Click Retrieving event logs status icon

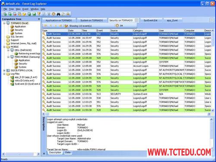click(16, 54)
